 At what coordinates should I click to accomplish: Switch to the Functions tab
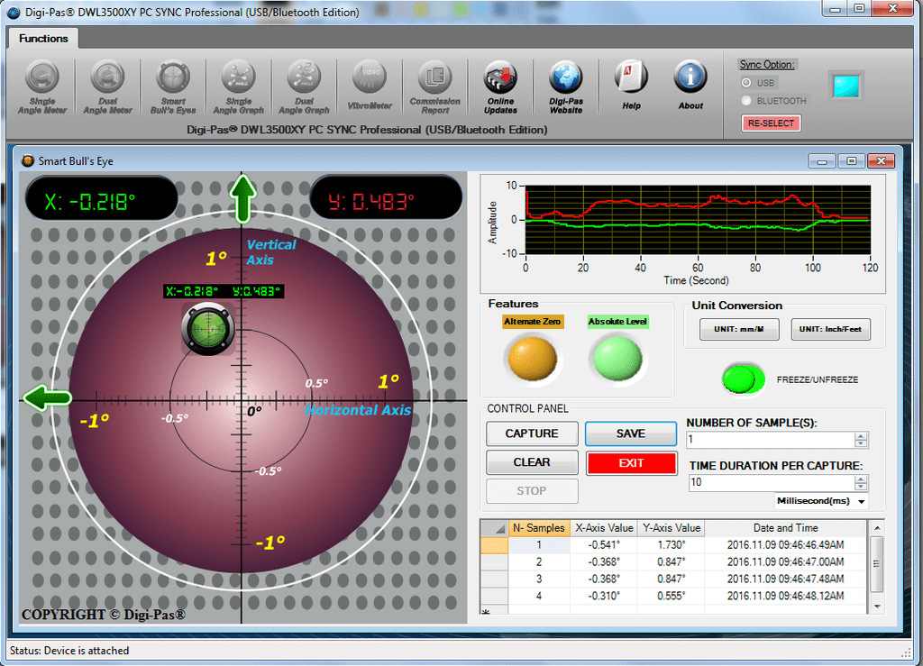(x=43, y=39)
